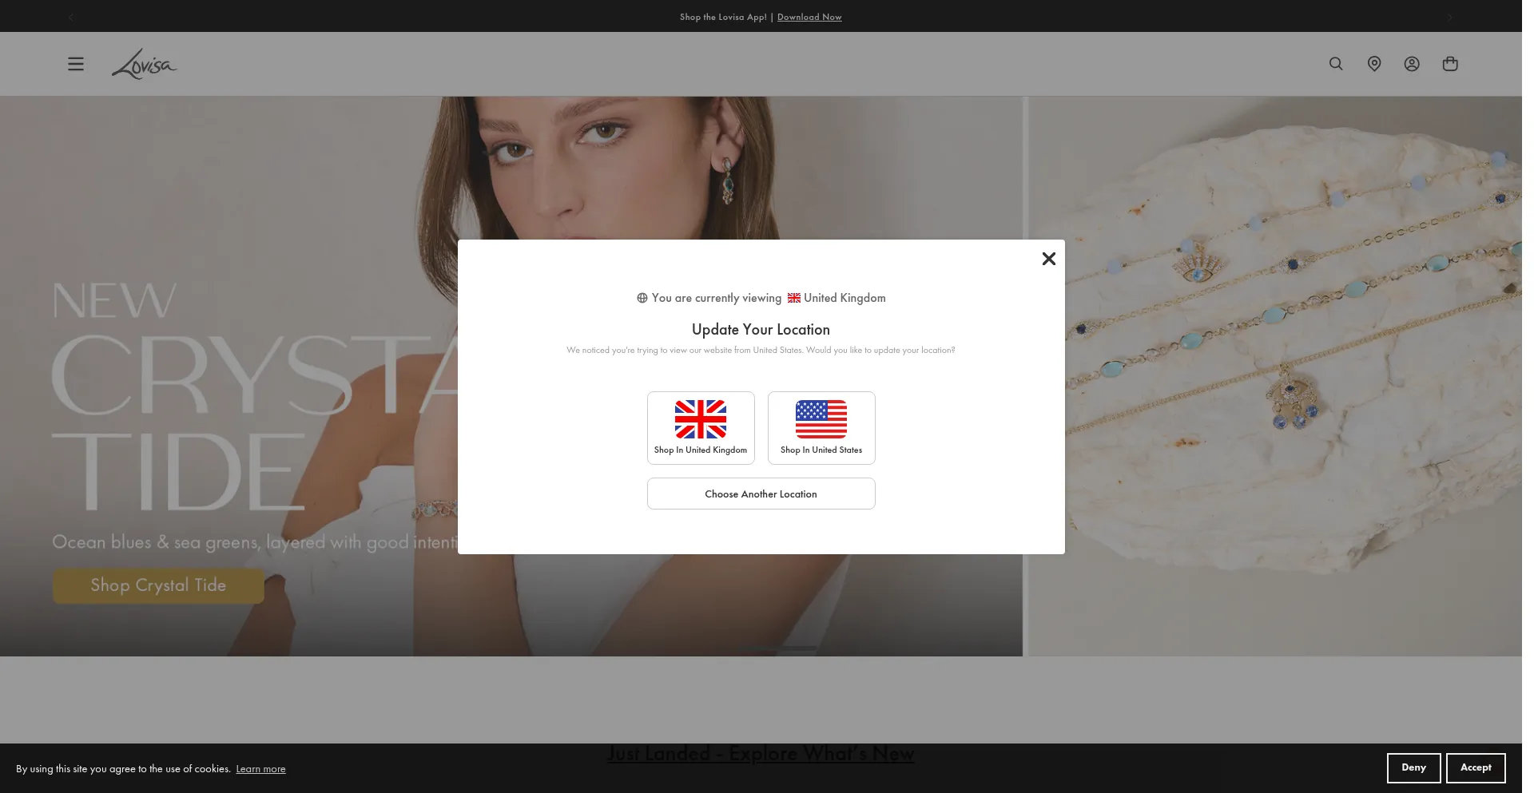
Task: Click 'United Kingdom' currently viewing text
Action: tap(844, 298)
